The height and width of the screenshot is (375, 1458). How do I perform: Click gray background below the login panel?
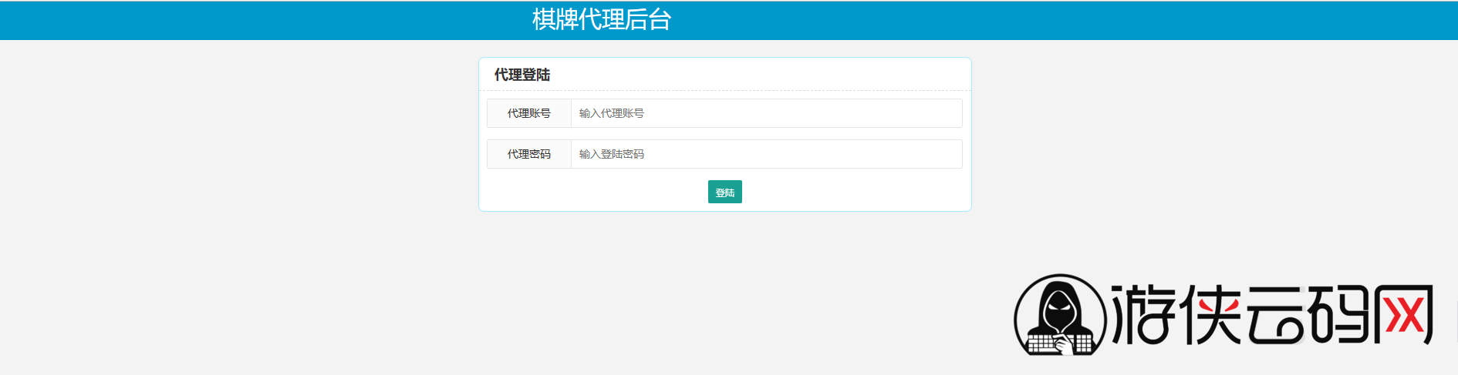pyautogui.click(x=725, y=293)
